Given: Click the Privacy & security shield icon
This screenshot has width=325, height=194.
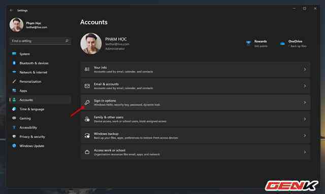Looking at the screenshot, I should (14, 136).
